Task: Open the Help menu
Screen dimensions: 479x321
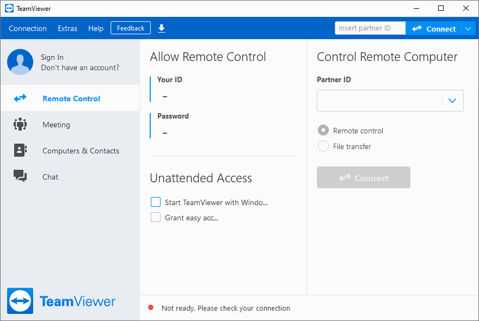Action: (96, 28)
